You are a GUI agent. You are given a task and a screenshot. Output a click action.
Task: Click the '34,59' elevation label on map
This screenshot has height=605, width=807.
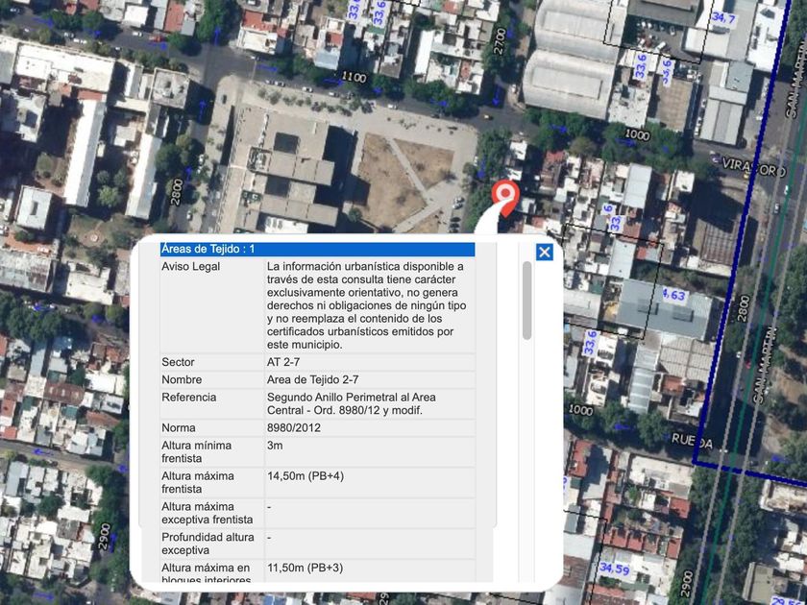click(615, 569)
